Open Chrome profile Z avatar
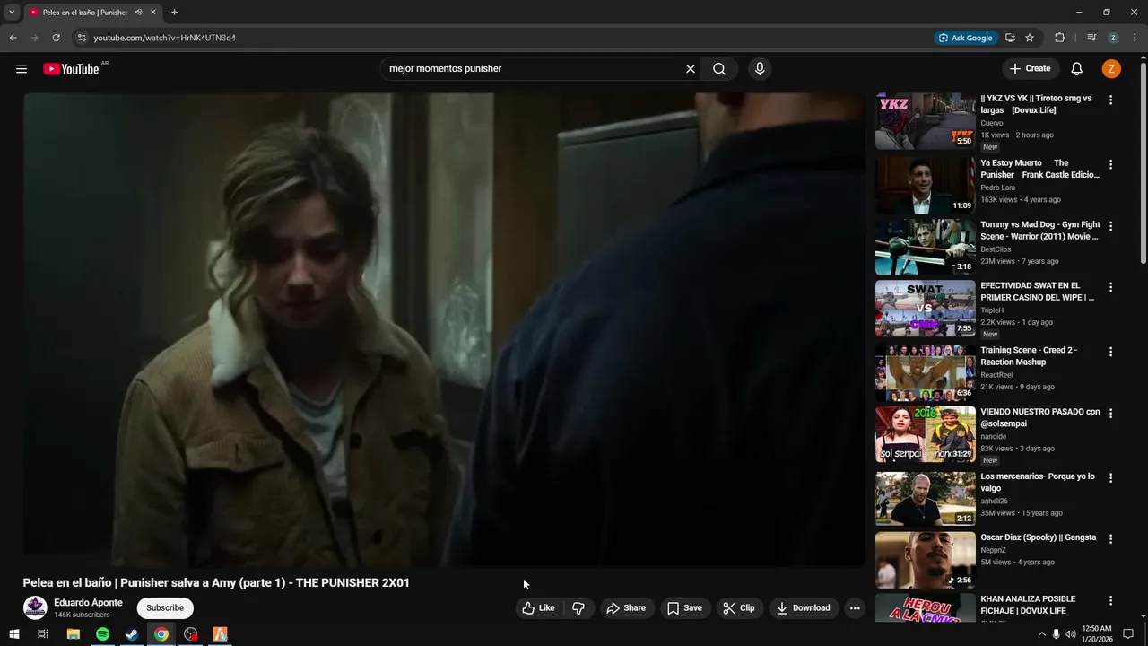The height and width of the screenshot is (646, 1148). coord(1113,38)
